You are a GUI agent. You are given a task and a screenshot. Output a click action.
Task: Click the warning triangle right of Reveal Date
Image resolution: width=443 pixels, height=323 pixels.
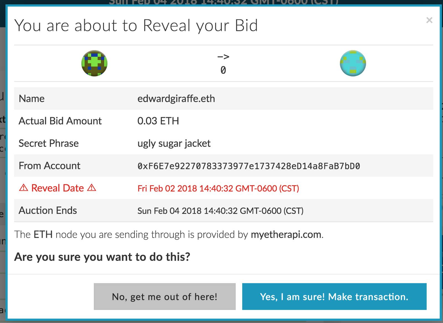click(x=91, y=188)
